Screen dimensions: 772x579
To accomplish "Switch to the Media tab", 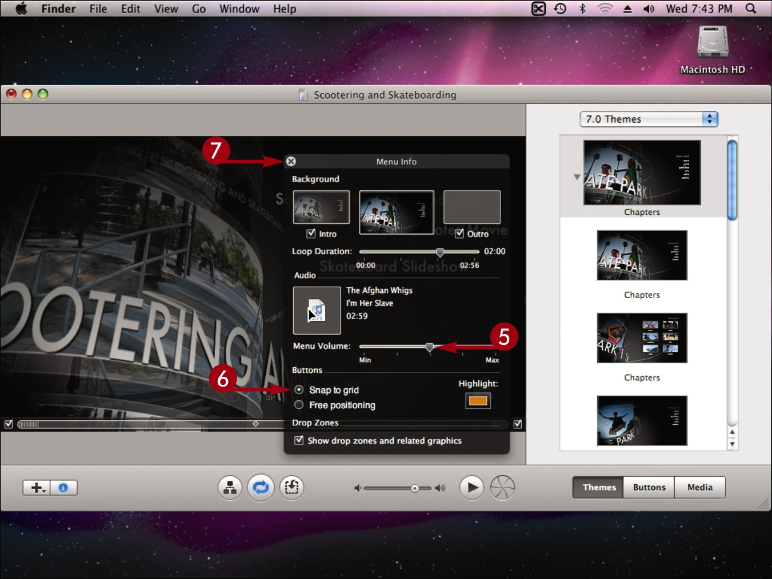I will pos(700,487).
